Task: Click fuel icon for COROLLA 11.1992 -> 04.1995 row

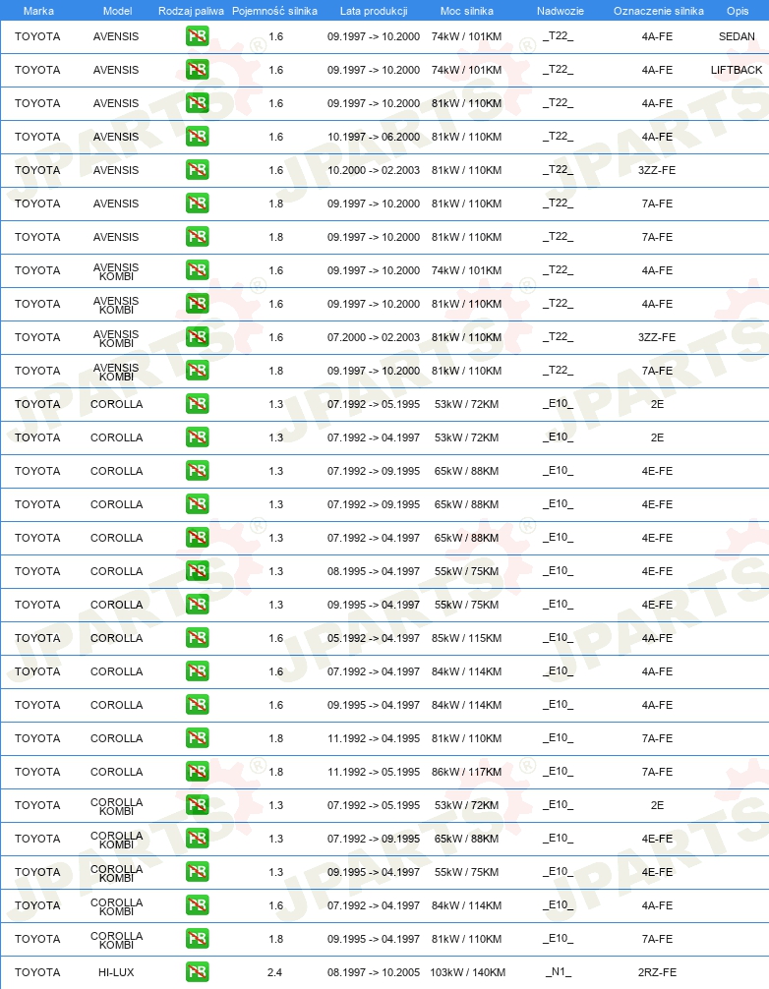Action: tap(198, 738)
